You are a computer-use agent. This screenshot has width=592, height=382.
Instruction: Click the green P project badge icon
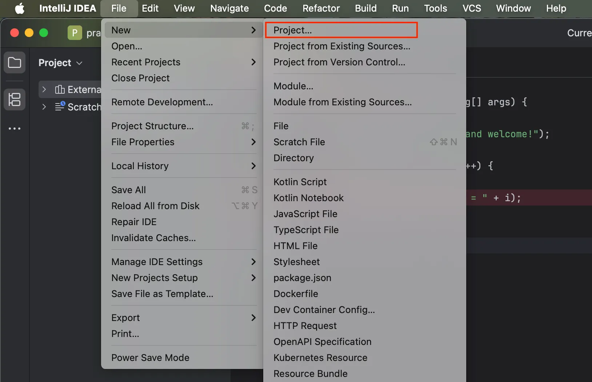pyautogui.click(x=75, y=33)
